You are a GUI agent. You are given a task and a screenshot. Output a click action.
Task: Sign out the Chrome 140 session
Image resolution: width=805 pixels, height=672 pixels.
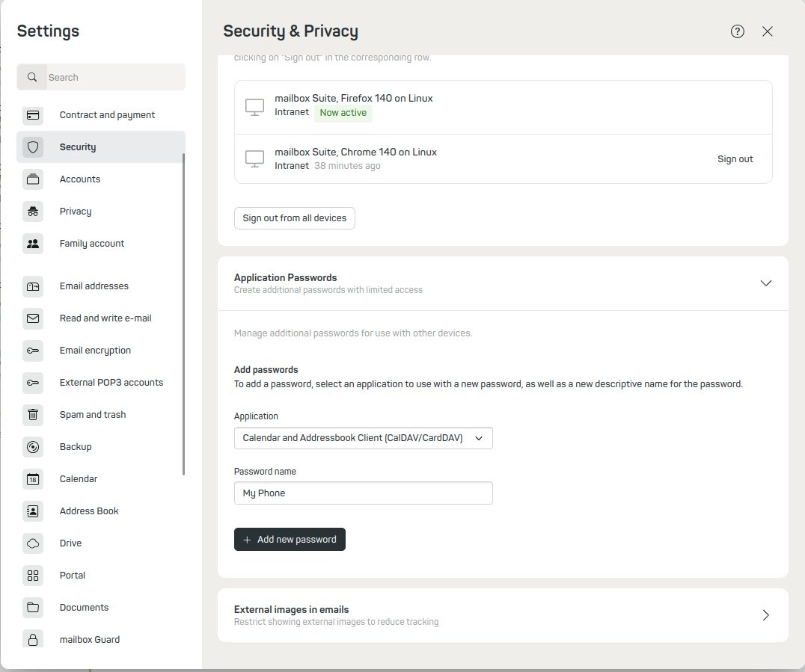point(735,159)
